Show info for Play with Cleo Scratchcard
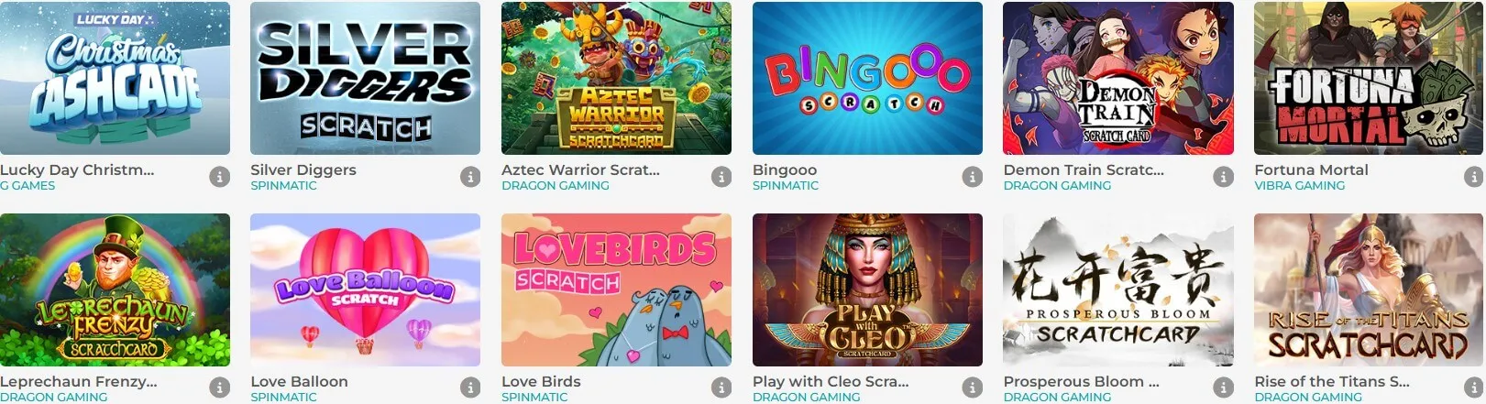 point(973,388)
